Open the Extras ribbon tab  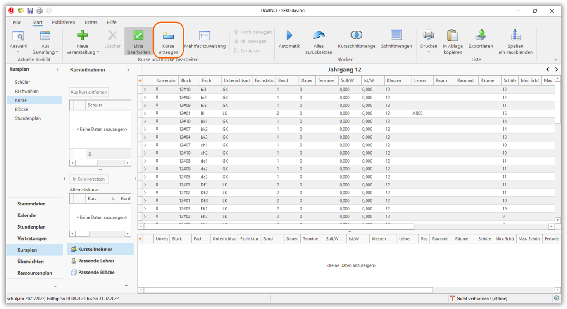[91, 22]
